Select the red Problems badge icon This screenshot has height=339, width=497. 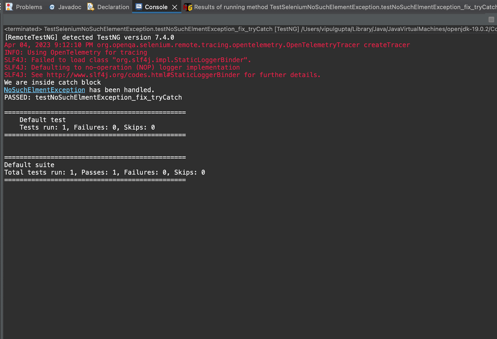pyautogui.click(x=10, y=7)
